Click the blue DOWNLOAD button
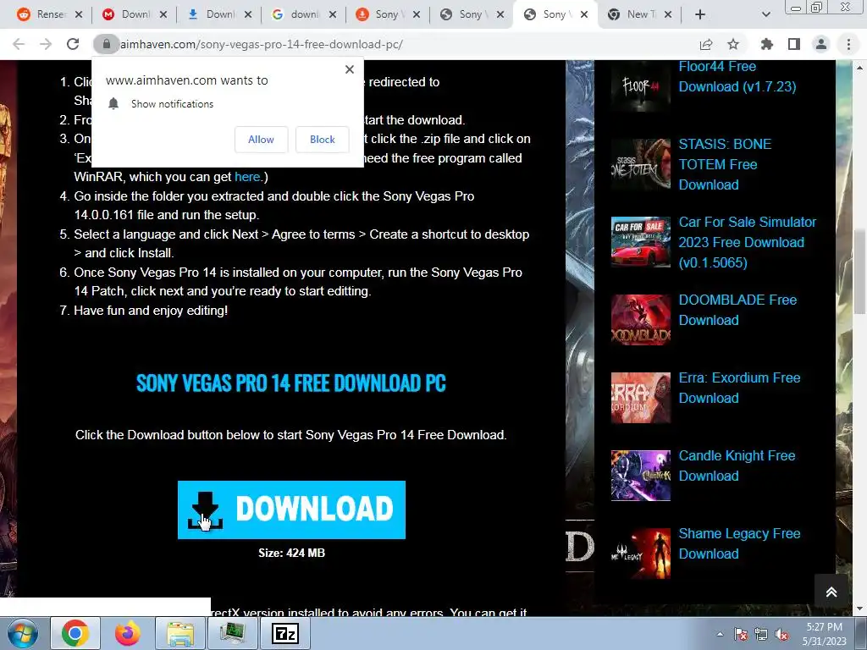Viewport: 867px width, 650px height. coord(291,510)
